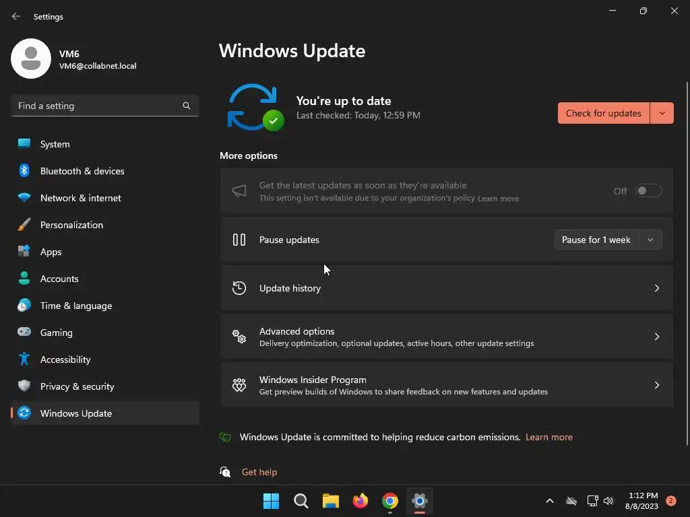The height and width of the screenshot is (517, 690).
Task: Click the Get help chat bubble icon
Action: (x=225, y=472)
